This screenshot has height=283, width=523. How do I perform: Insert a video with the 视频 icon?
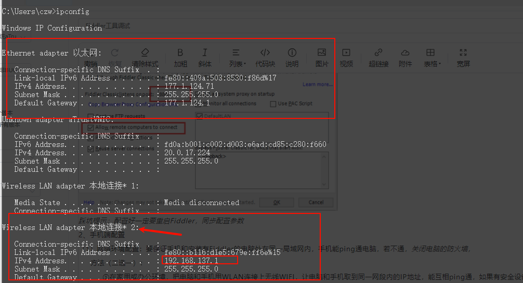346,53
